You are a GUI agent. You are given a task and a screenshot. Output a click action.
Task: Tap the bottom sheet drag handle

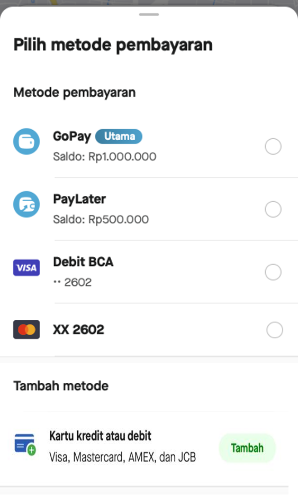(149, 14)
